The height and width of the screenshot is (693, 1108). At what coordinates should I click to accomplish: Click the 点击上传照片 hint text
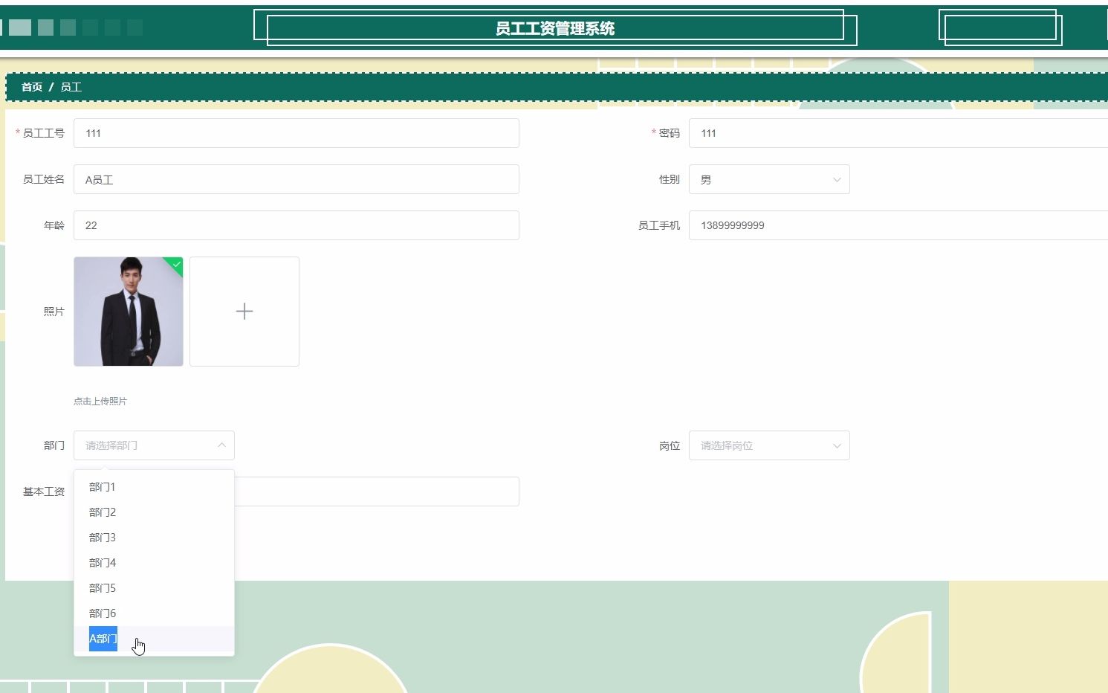[100, 401]
